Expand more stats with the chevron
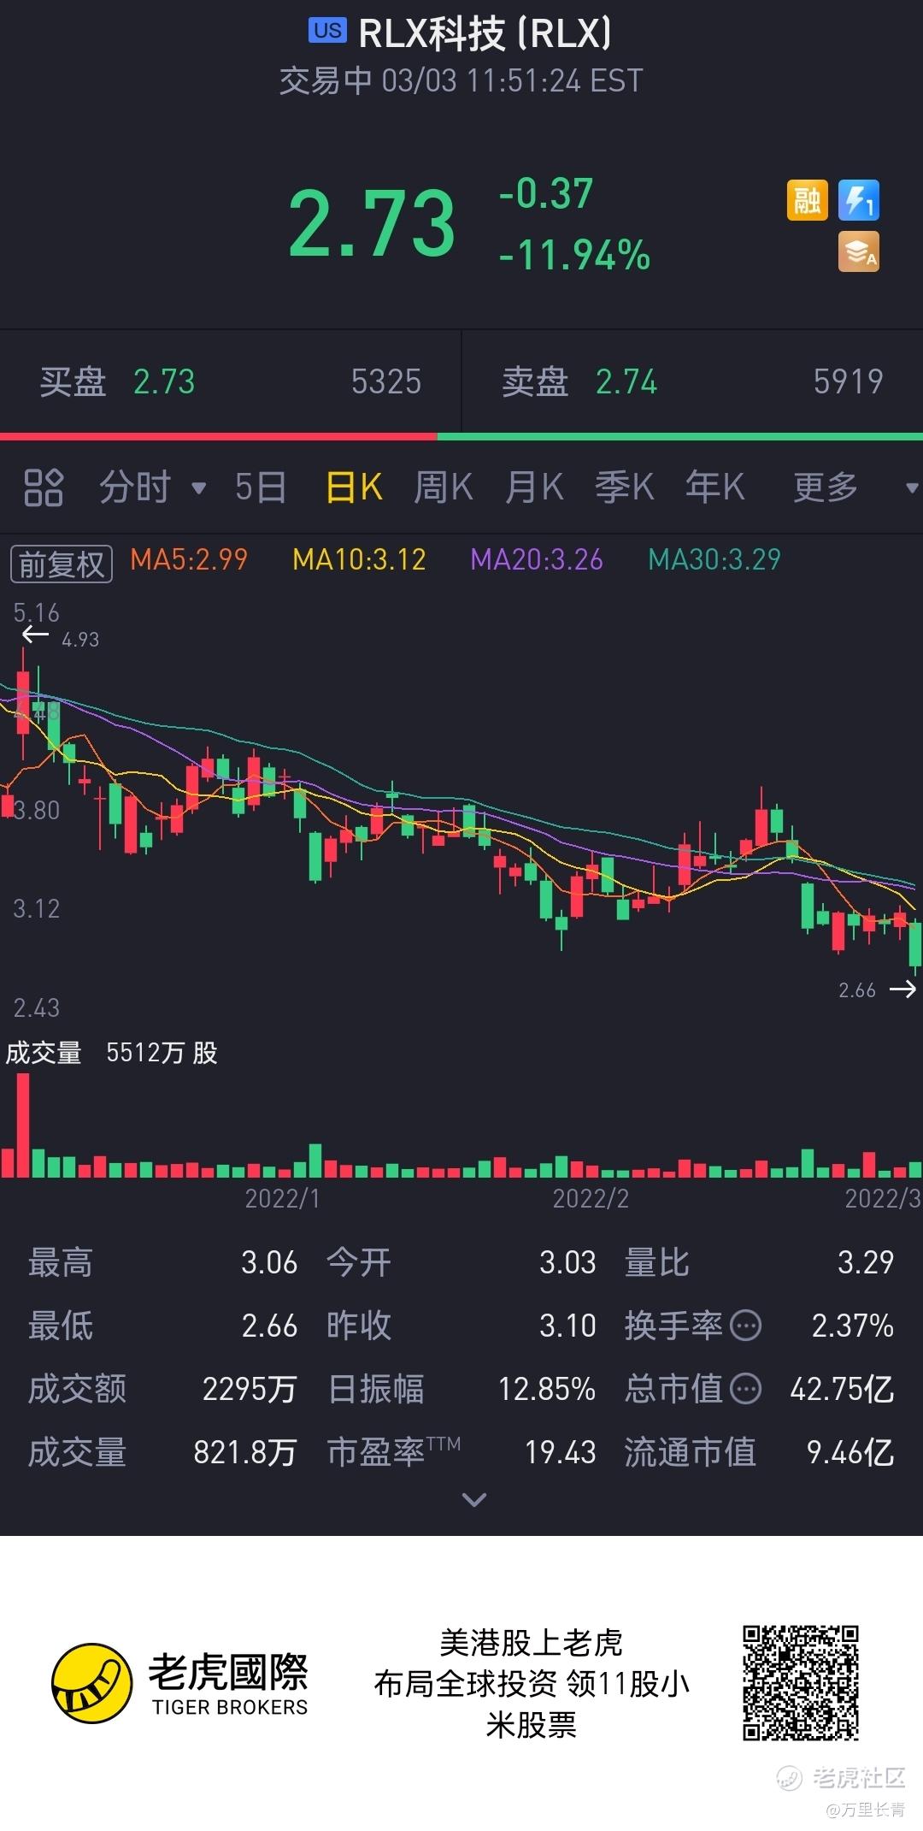Screen dimensions: 923x1831 tap(473, 1499)
